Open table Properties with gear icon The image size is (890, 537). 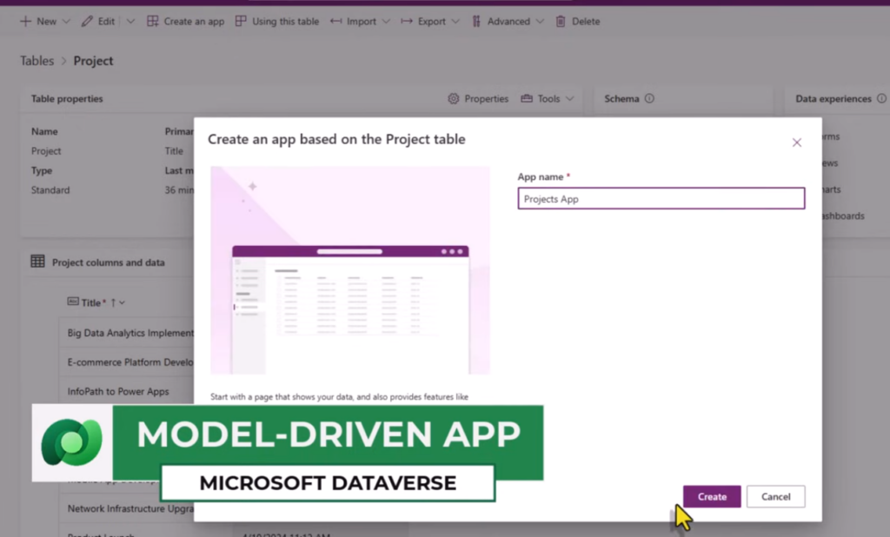(x=478, y=99)
